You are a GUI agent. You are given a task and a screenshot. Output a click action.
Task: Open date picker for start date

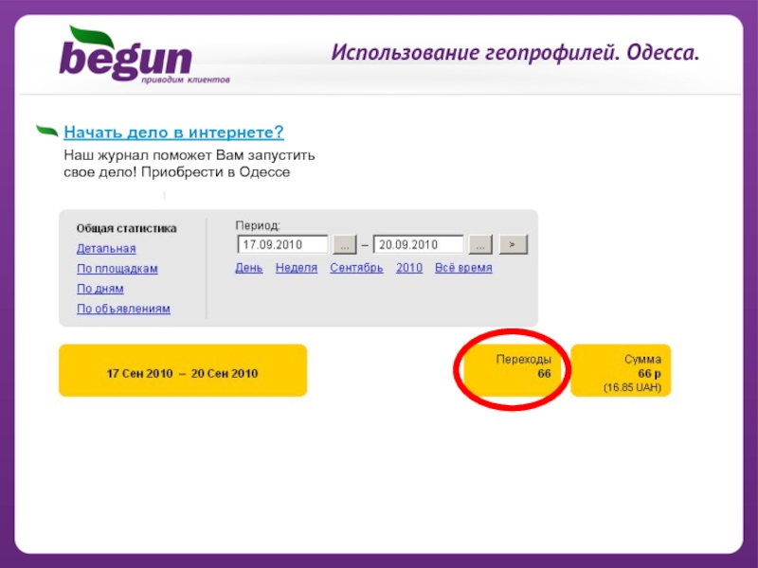tap(345, 244)
